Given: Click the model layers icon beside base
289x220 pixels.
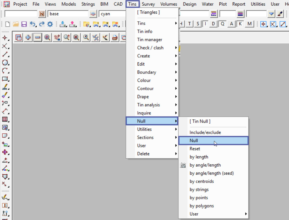Looking at the screenshot, I should click(93, 14).
